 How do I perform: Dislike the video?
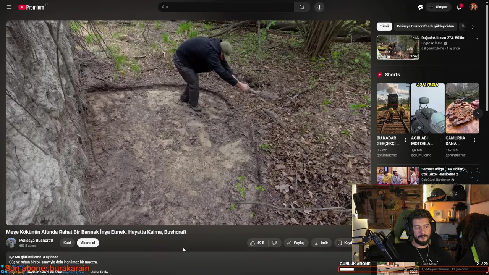click(x=274, y=243)
